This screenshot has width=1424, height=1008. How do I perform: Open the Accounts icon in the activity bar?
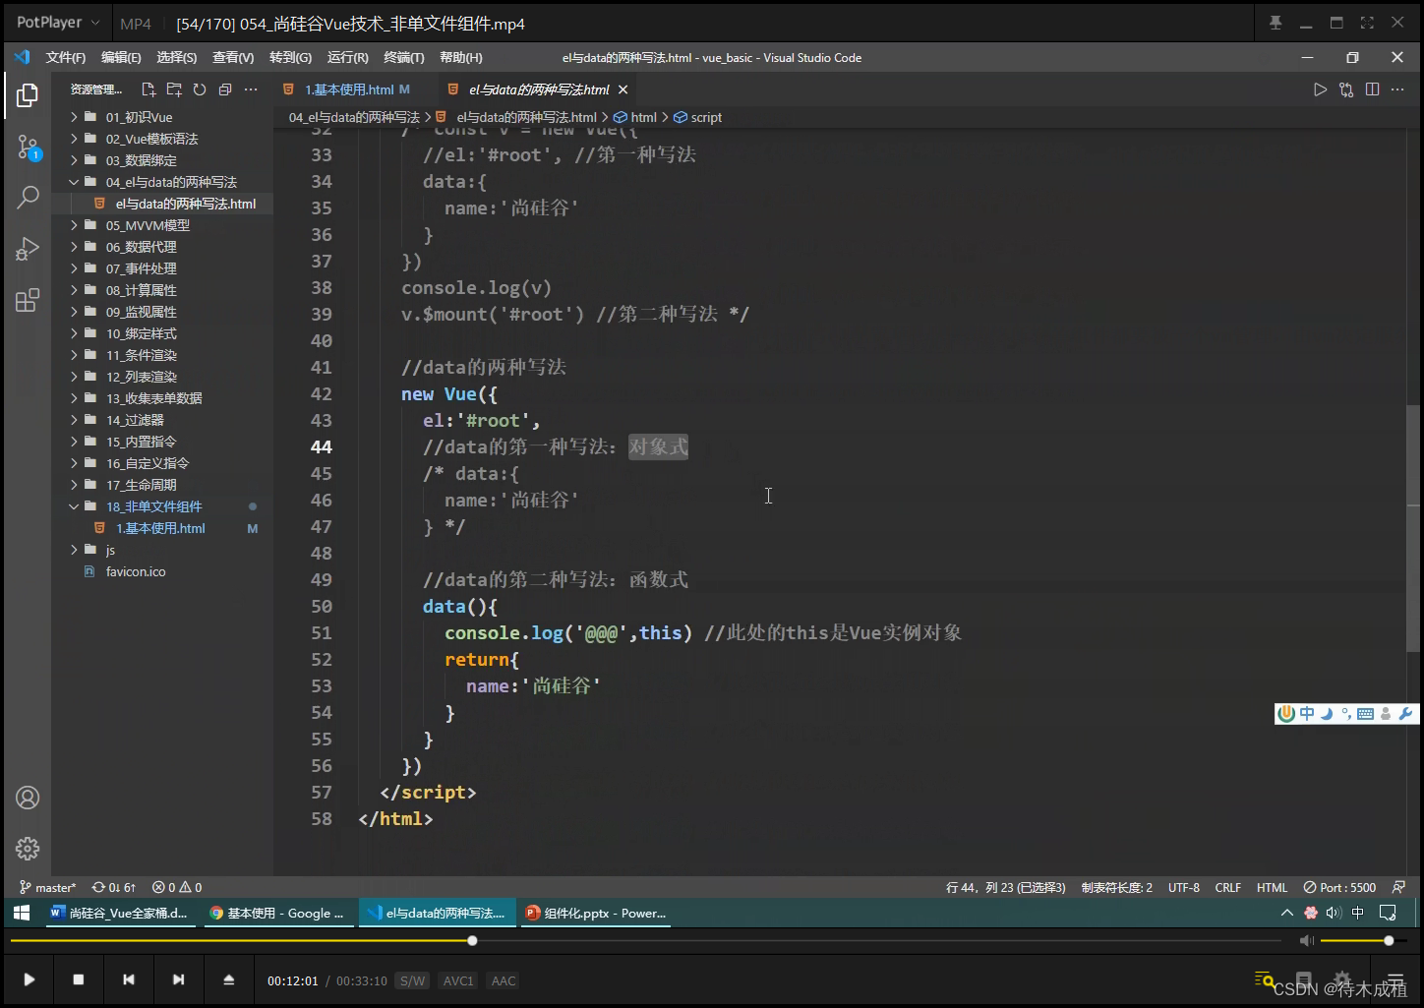pos(28,798)
